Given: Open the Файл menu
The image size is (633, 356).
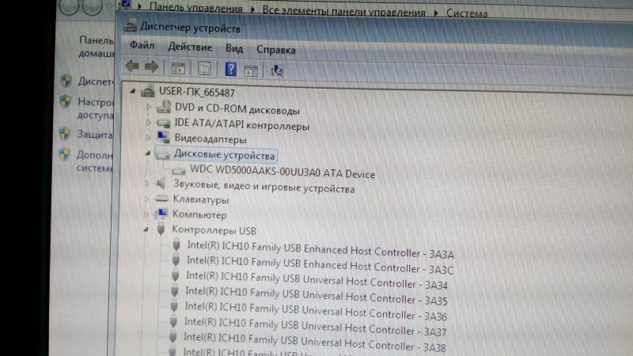Looking at the screenshot, I should point(142,47).
